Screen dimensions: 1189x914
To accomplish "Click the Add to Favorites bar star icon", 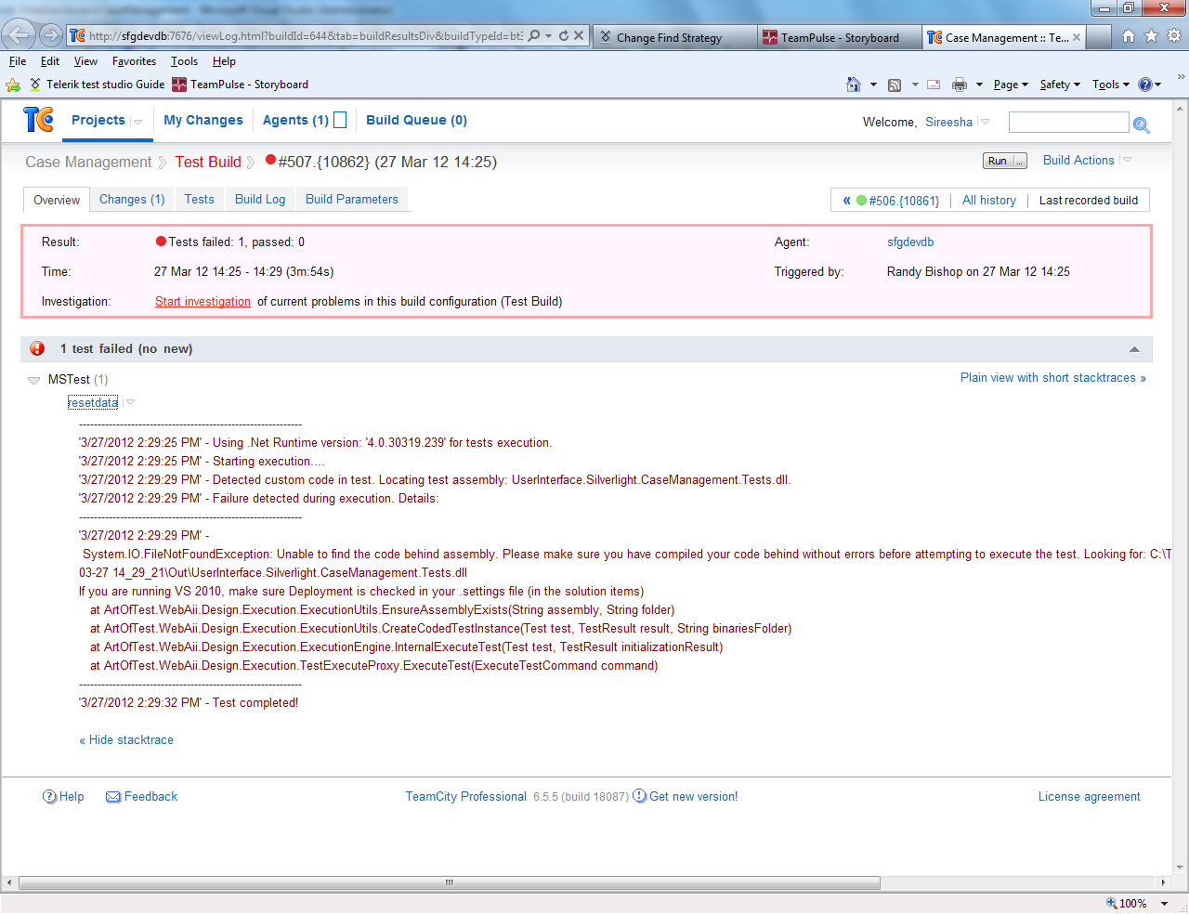I will pos(13,85).
